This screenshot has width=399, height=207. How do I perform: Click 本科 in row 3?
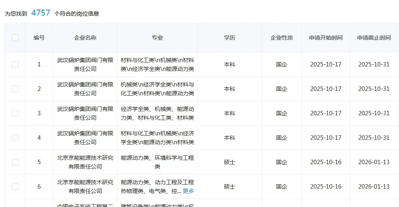[x=229, y=113]
